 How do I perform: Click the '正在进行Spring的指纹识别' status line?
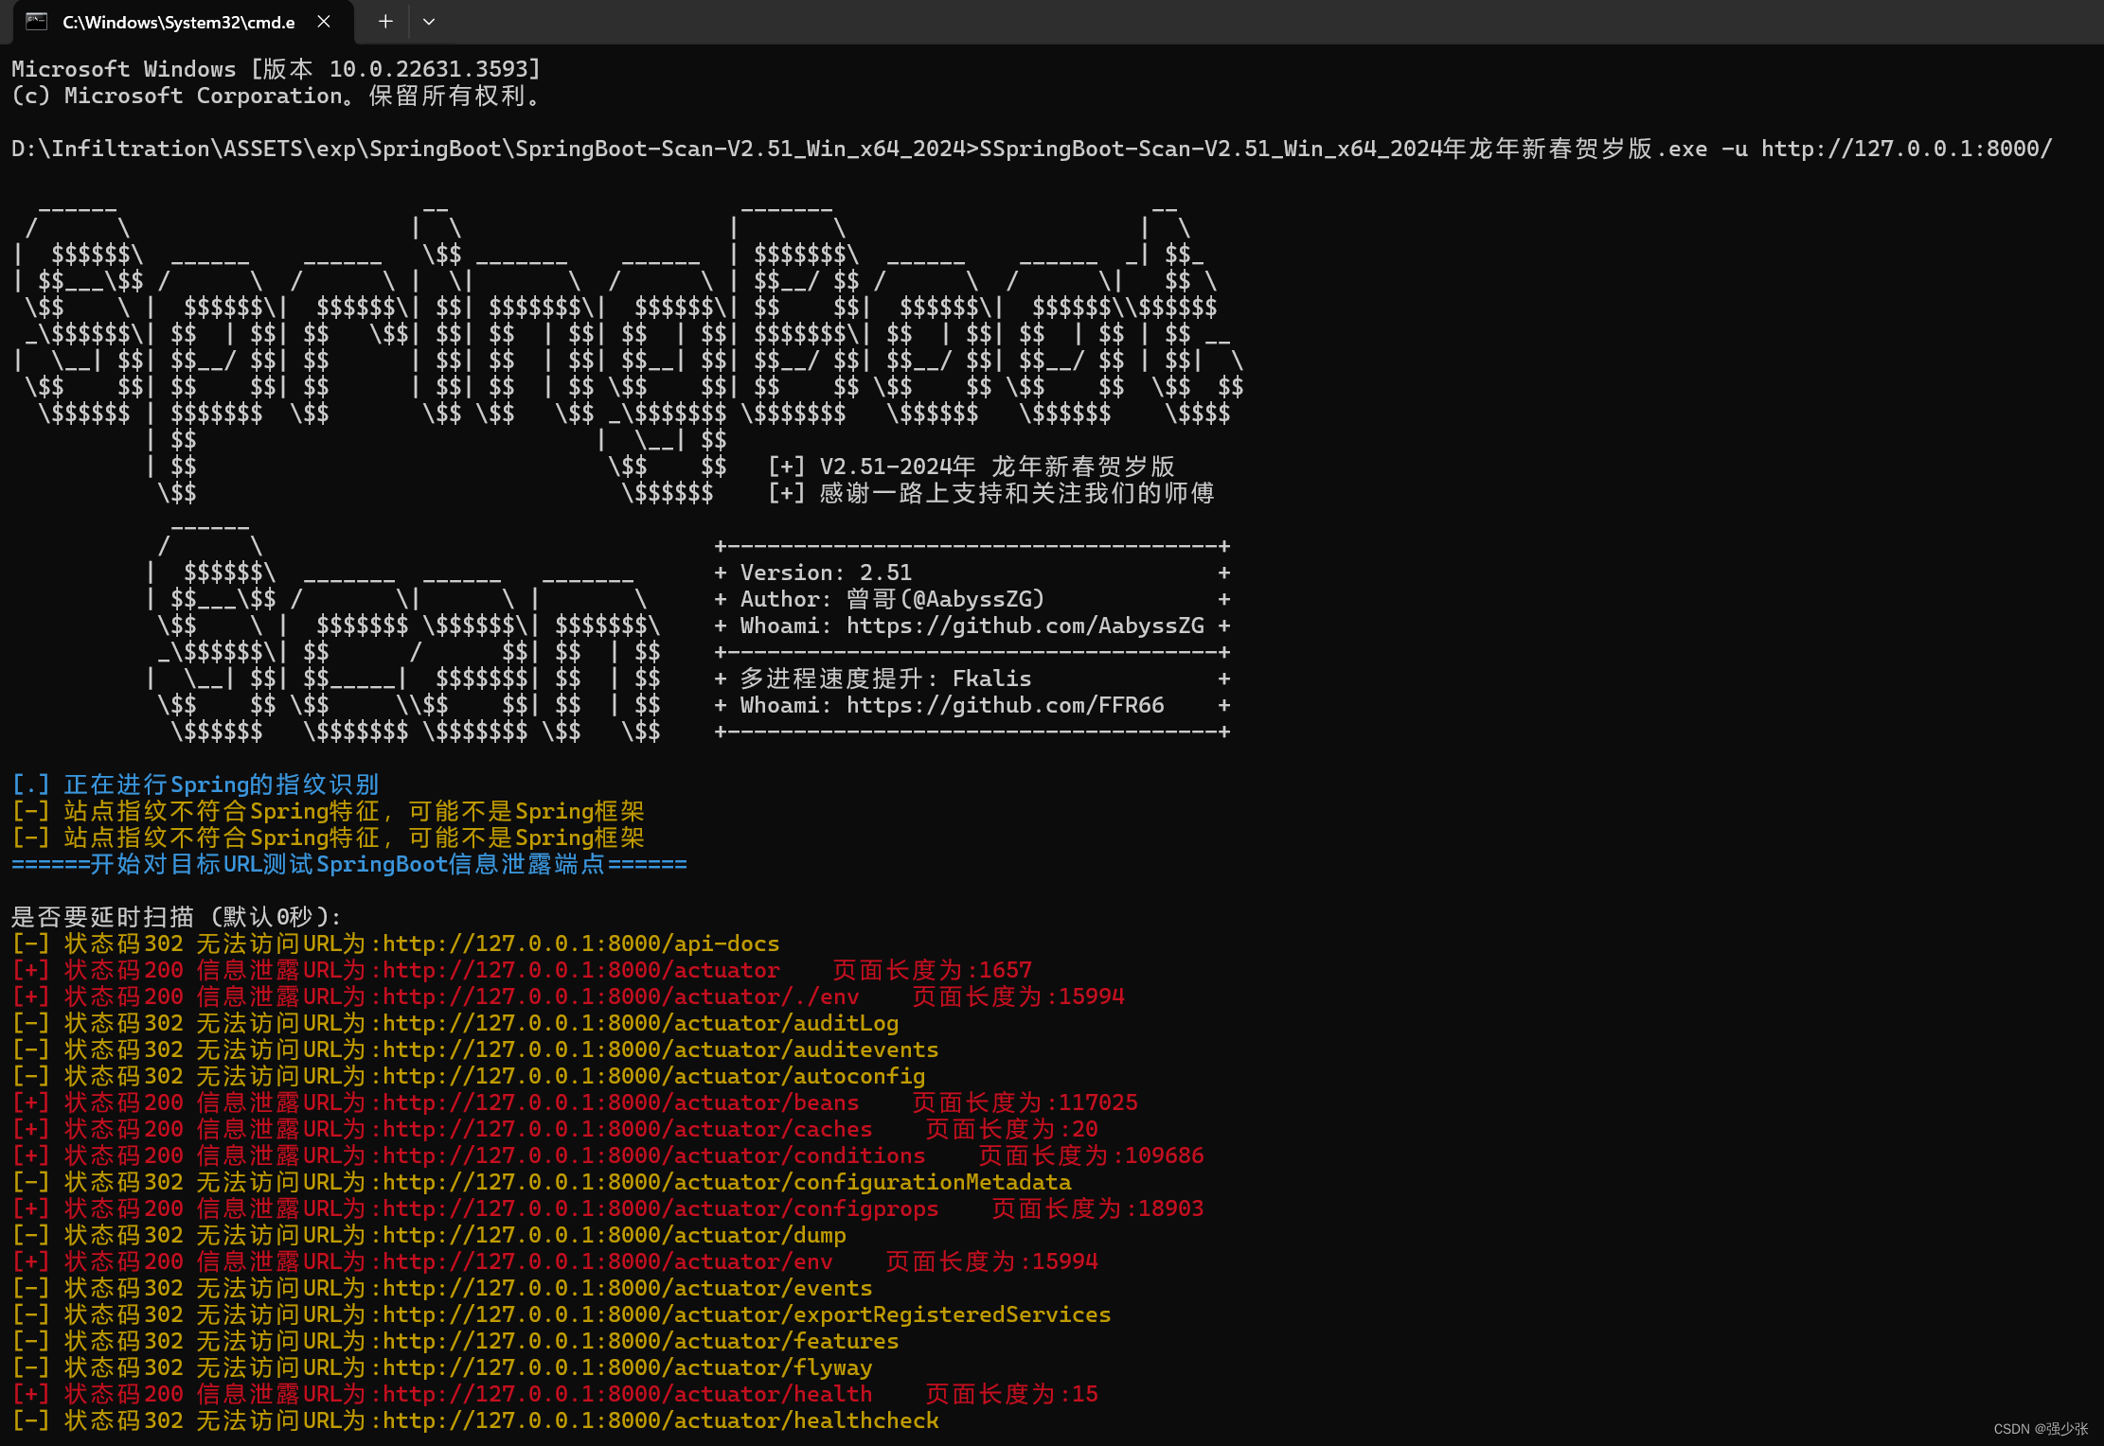[x=196, y=785]
